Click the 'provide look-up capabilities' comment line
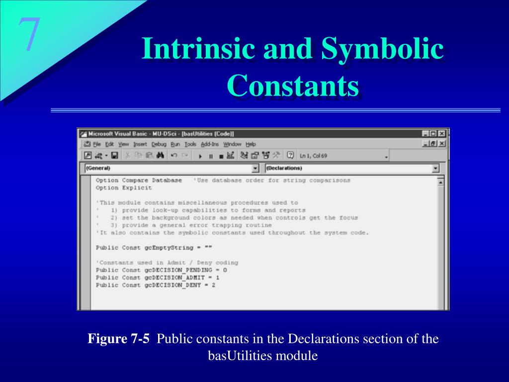The height and width of the screenshot is (382, 509). point(201,210)
